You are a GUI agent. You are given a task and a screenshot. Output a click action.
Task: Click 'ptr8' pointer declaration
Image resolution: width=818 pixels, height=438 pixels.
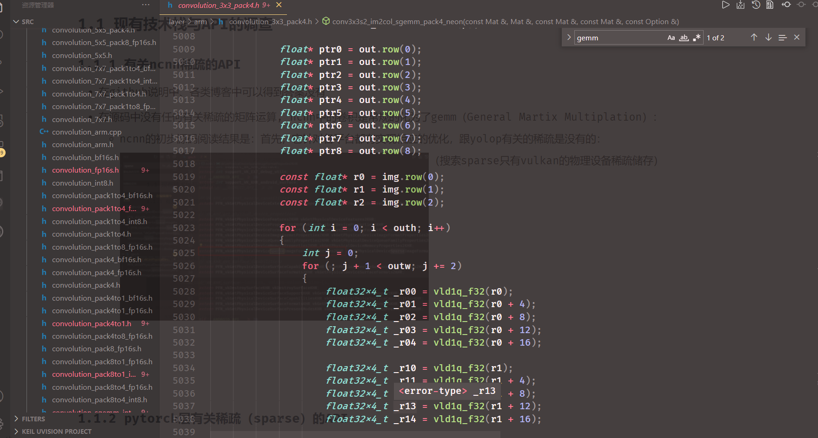click(x=330, y=151)
